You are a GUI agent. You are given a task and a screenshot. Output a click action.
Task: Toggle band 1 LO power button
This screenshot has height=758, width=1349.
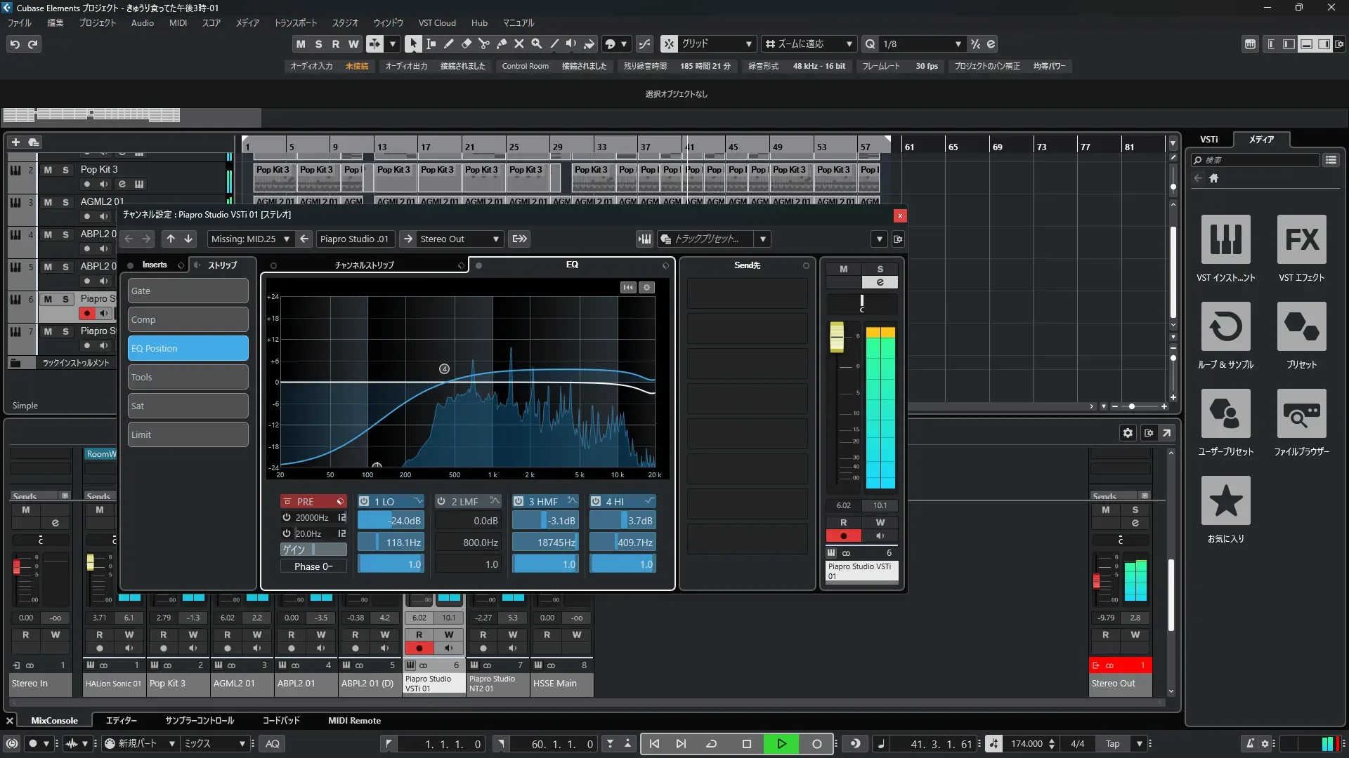pyautogui.click(x=364, y=502)
